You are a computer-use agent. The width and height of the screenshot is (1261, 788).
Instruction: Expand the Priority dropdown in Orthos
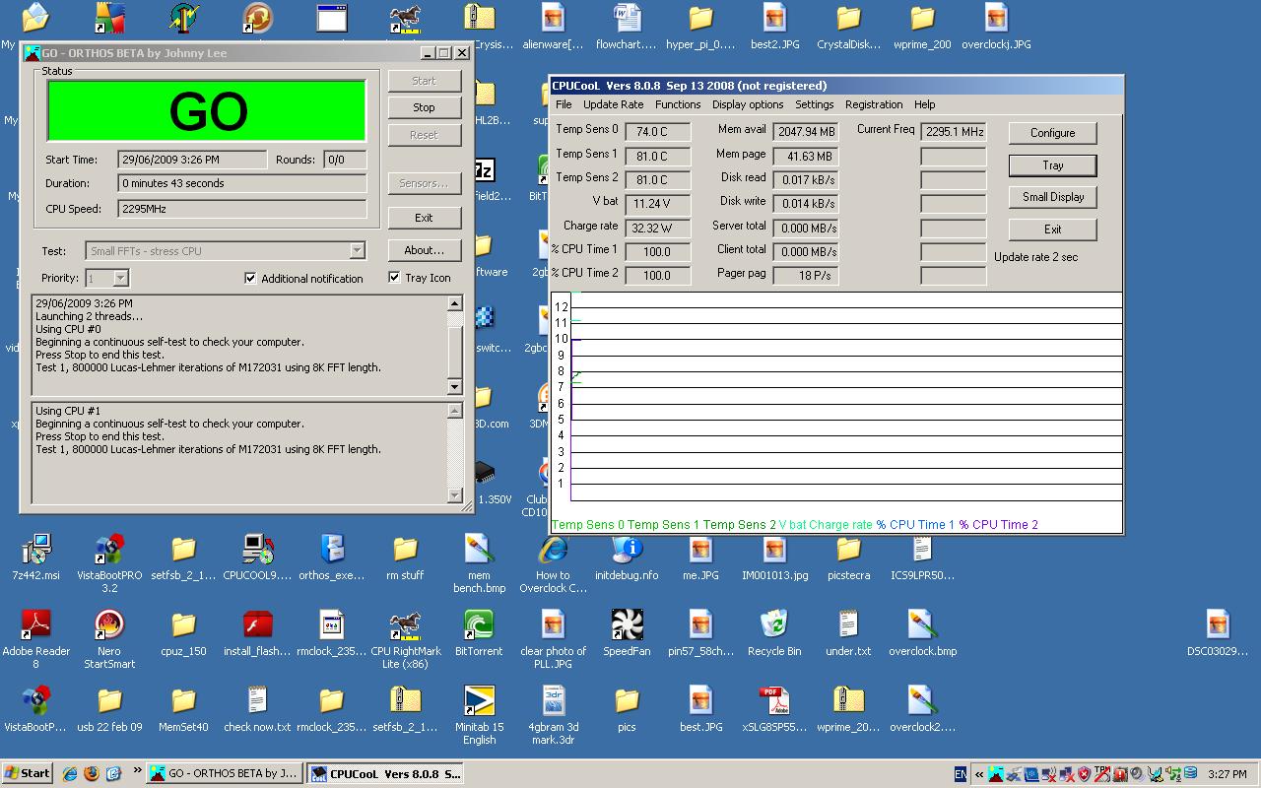pos(120,279)
